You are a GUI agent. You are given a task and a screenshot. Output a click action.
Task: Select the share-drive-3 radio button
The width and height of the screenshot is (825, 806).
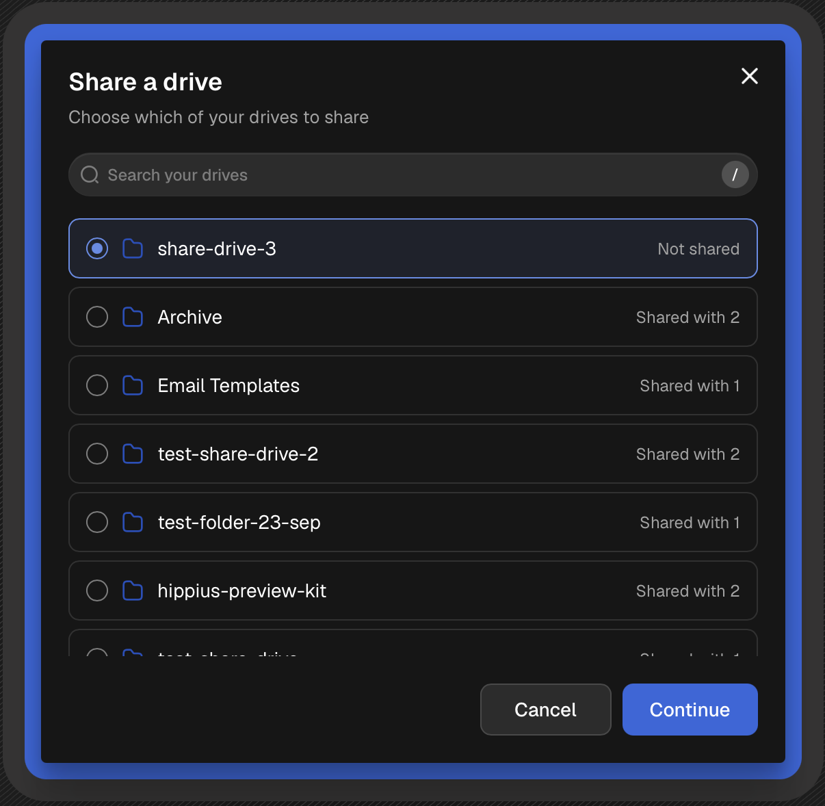[x=97, y=248]
